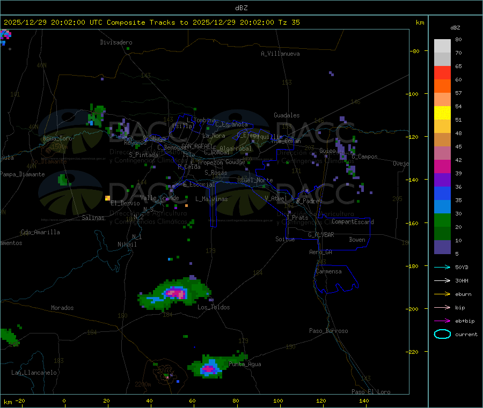
Task: Click the 'Guadales' map label
Action: (287, 115)
